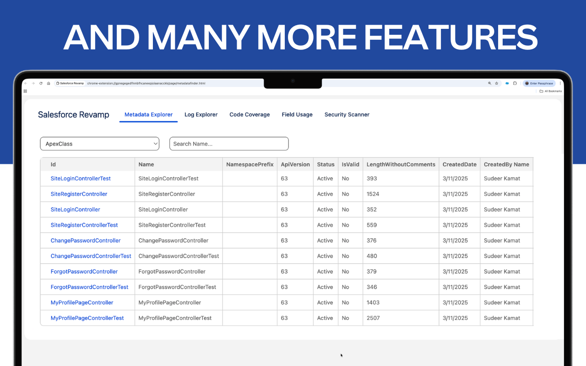The image size is (586, 366).
Task: Click the name cell ForgotPasswordController
Action: tap(172, 272)
